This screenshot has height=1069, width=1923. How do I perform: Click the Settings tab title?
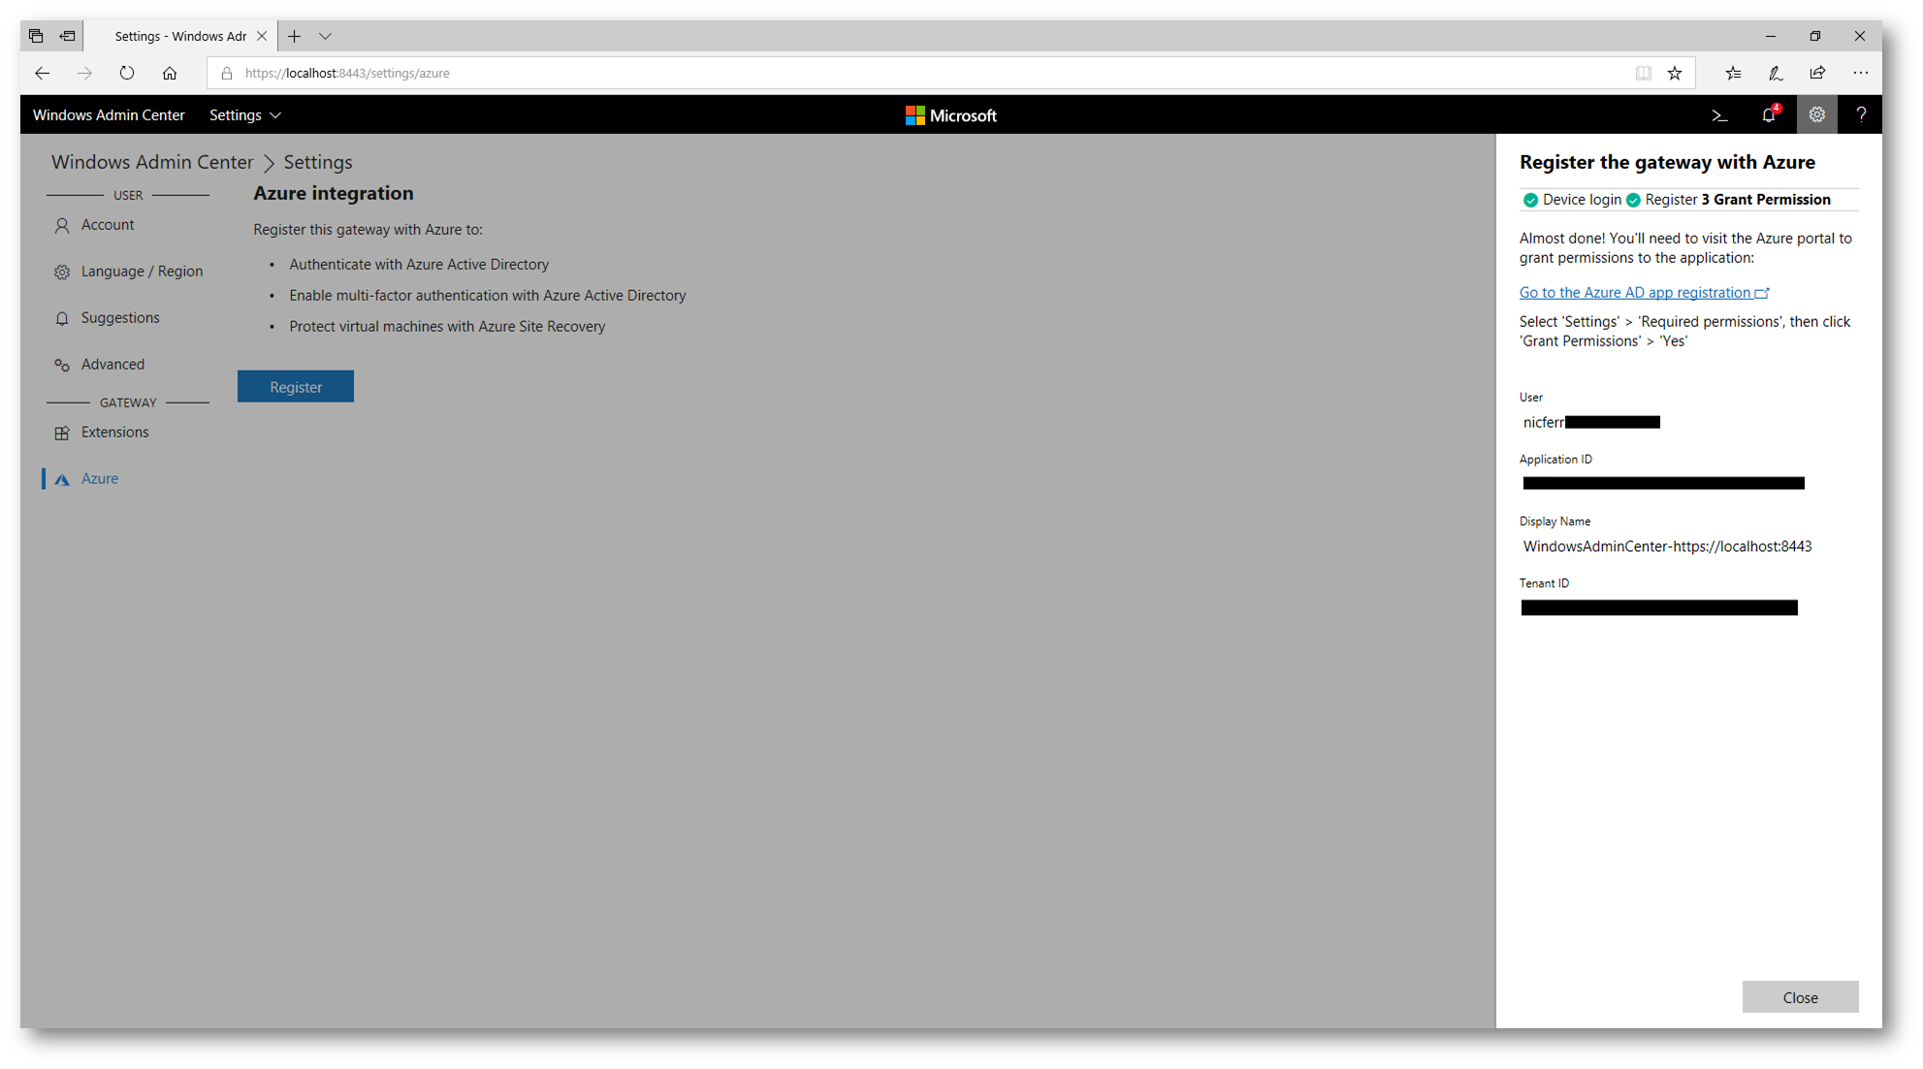[x=180, y=36]
